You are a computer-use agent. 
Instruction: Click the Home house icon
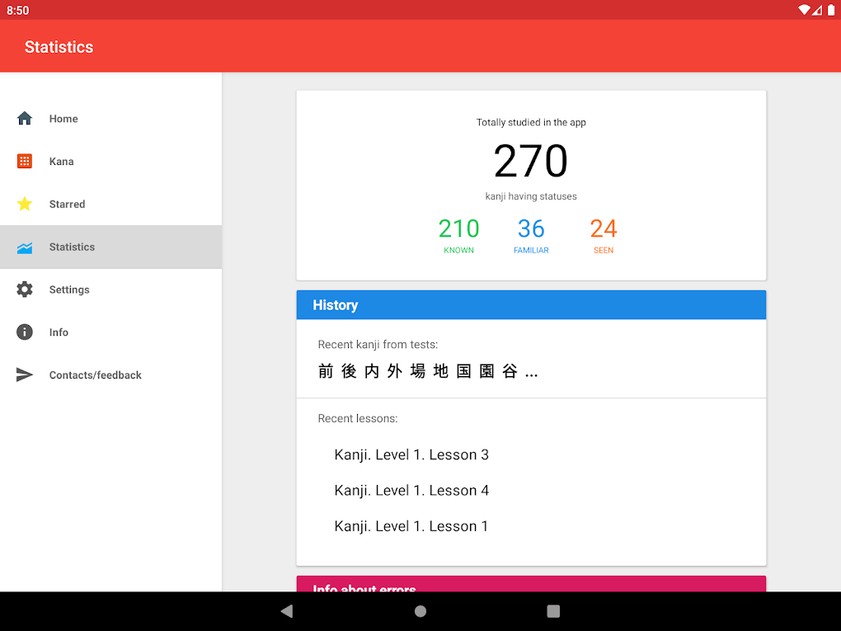[25, 118]
